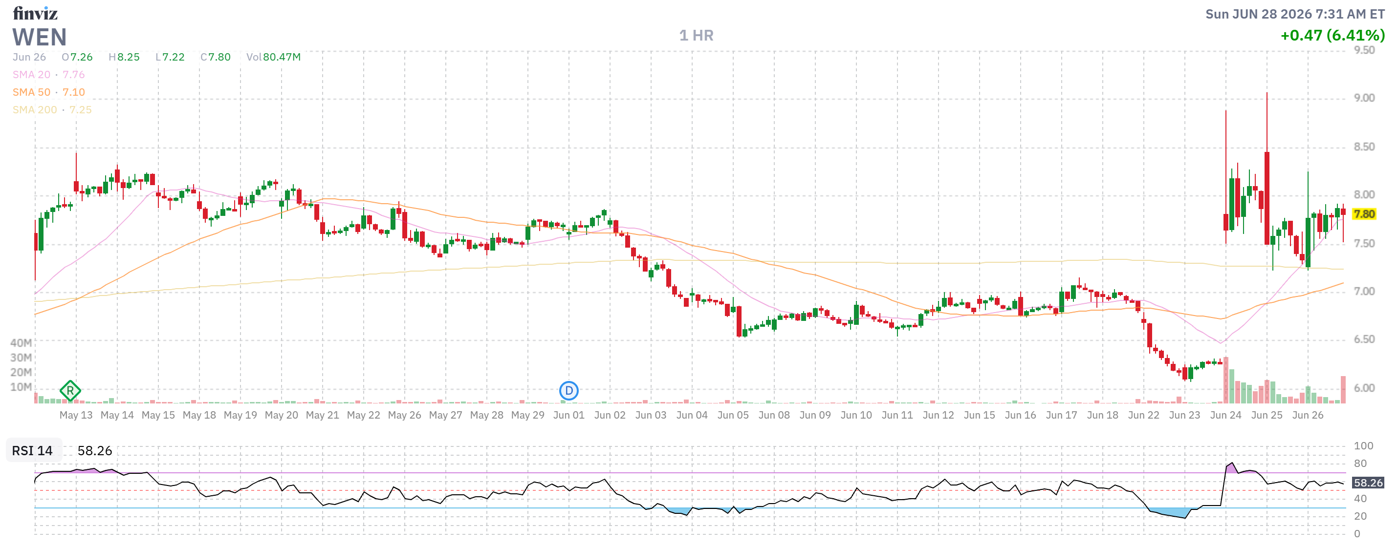The width and height of the screenshot is (1398, 549).
Task: Click the 7.00 price axis label
Action: (1364, 292)
